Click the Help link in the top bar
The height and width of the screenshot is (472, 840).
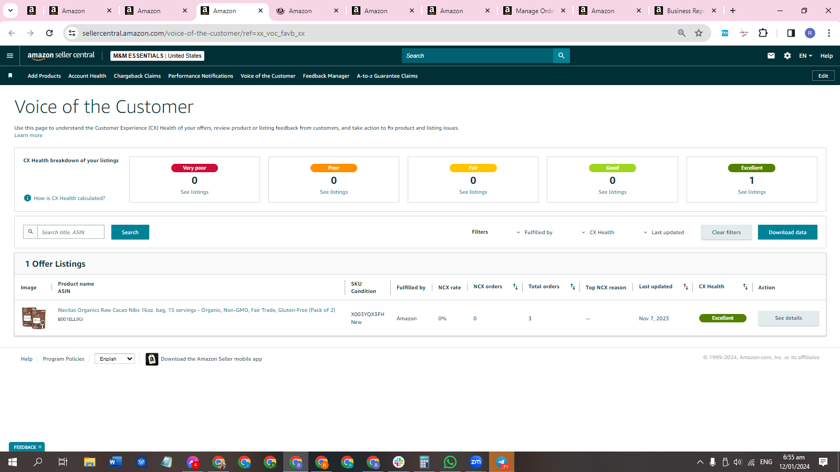[x=826, y=56]
